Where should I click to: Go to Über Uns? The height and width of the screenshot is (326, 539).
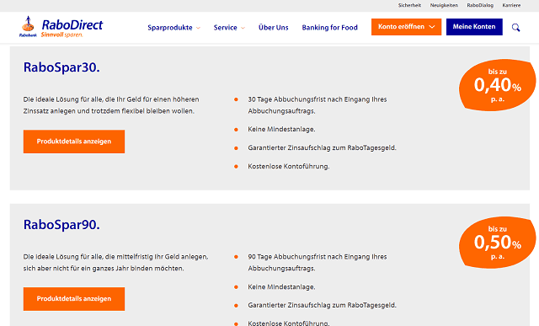pyautogui.click(x=273, y=28)
